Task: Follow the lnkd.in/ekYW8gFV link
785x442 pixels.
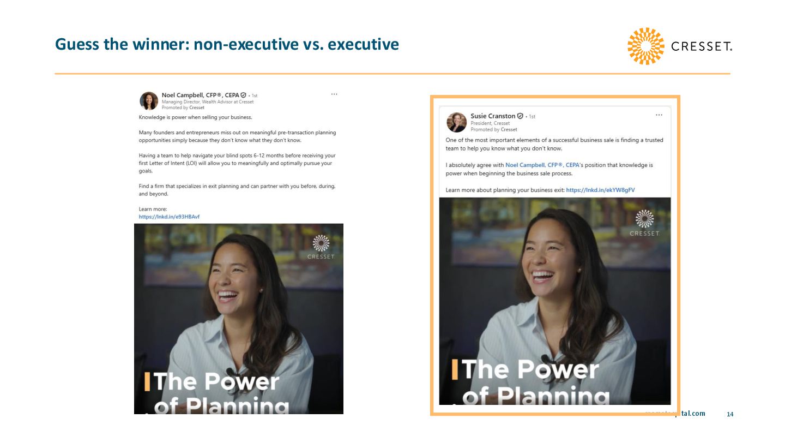Action: pyautogui.click(x=600, y=190)
